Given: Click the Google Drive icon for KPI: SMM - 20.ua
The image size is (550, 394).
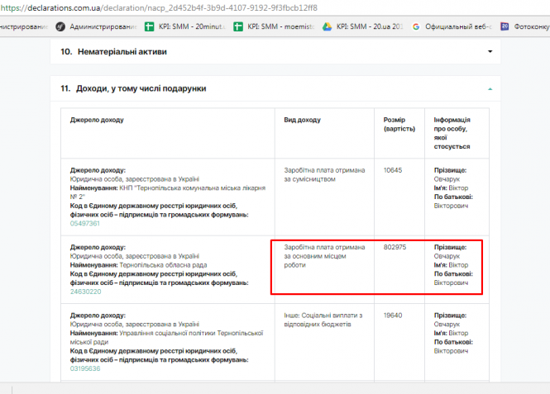Looking at the screenshot, I should [x=328, y=26].
